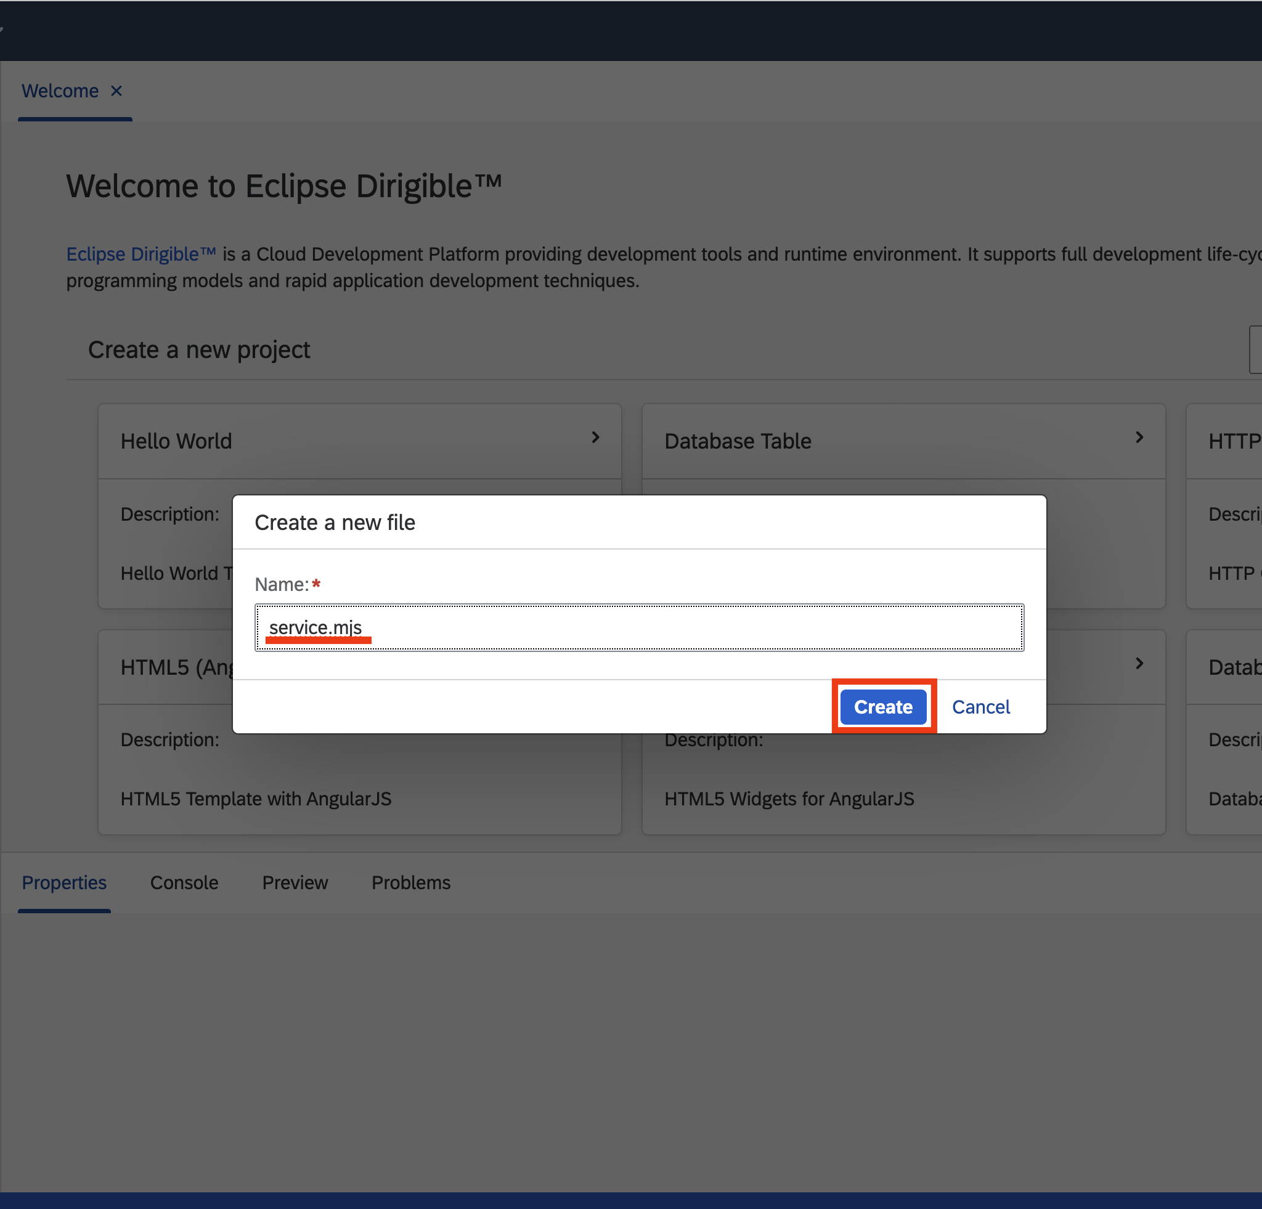Open the Eclipse Dirigible™ link
Screen dimensions: 1262x1209
click(141, 254)
